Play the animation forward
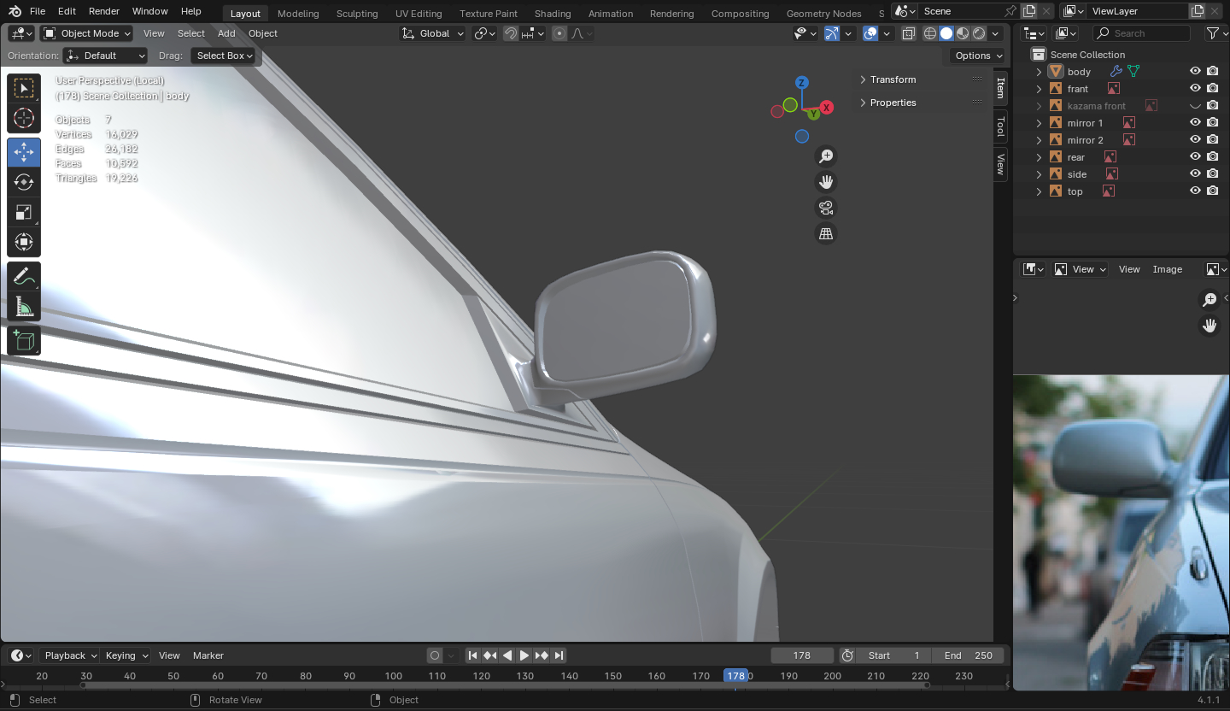1230x711 pixels. pyautogui.click(x=524, y=655)
